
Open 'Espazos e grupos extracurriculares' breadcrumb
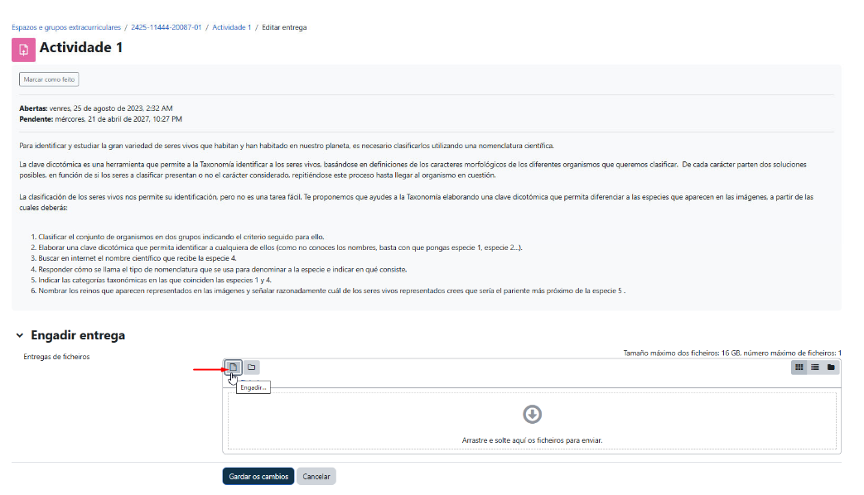tap(65, 27)
